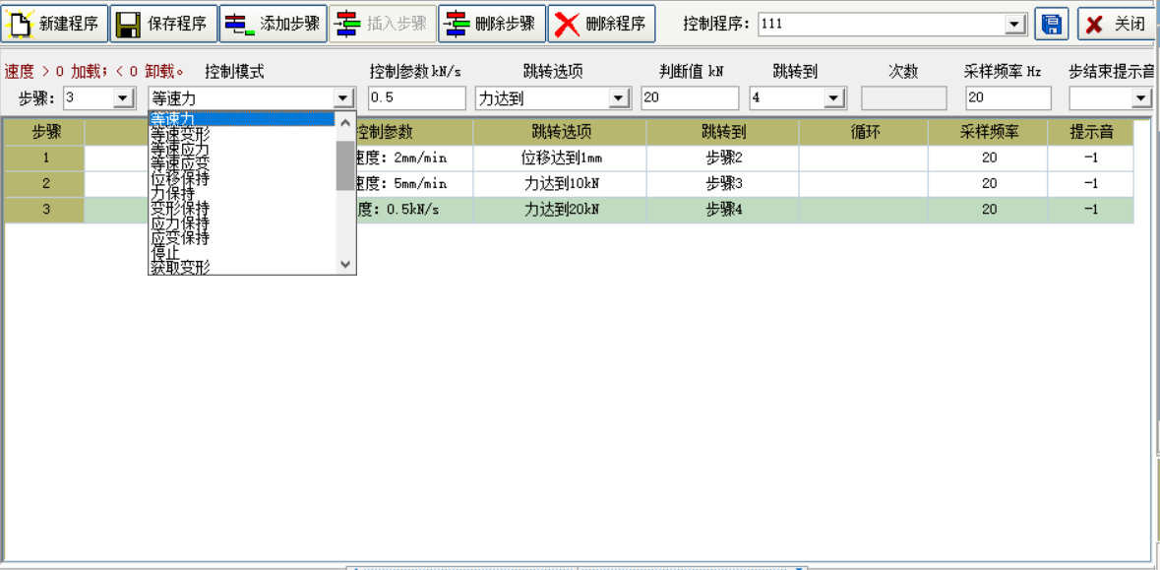Click the 插入步骤 (Insert Step) toolbar icon
Viewport: 1160px width, 570px height.
[345, 23]
